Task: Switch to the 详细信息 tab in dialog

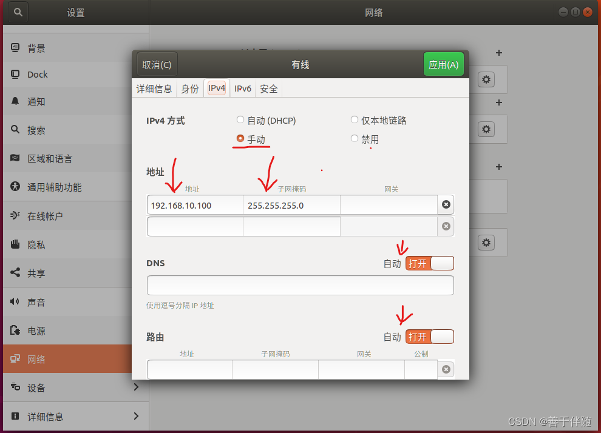Action: [154, 89]
